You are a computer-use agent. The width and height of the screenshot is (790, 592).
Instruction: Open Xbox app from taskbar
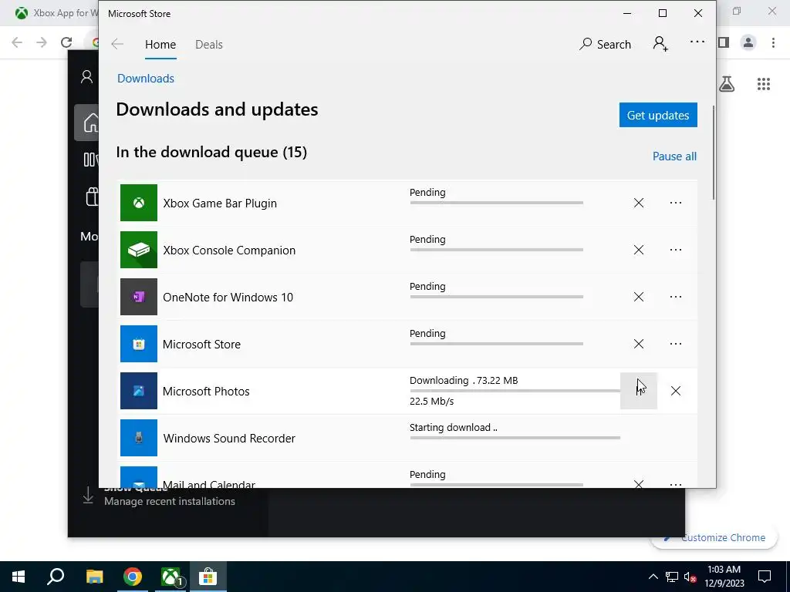click(171, 577)
